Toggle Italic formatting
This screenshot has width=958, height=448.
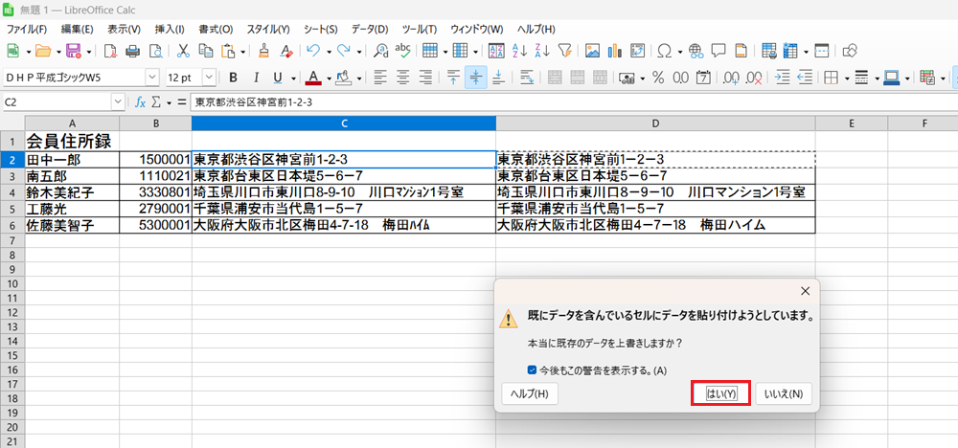tap(256, 78)
